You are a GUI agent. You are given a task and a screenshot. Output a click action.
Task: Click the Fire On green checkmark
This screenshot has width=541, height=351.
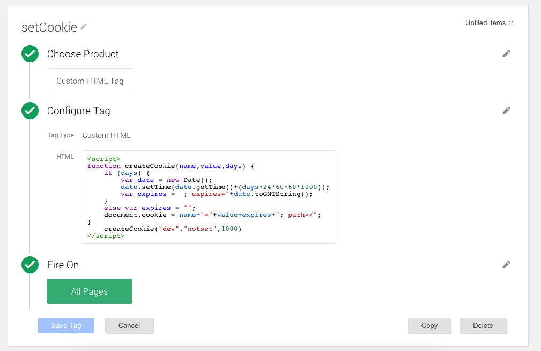pos(30,265)
